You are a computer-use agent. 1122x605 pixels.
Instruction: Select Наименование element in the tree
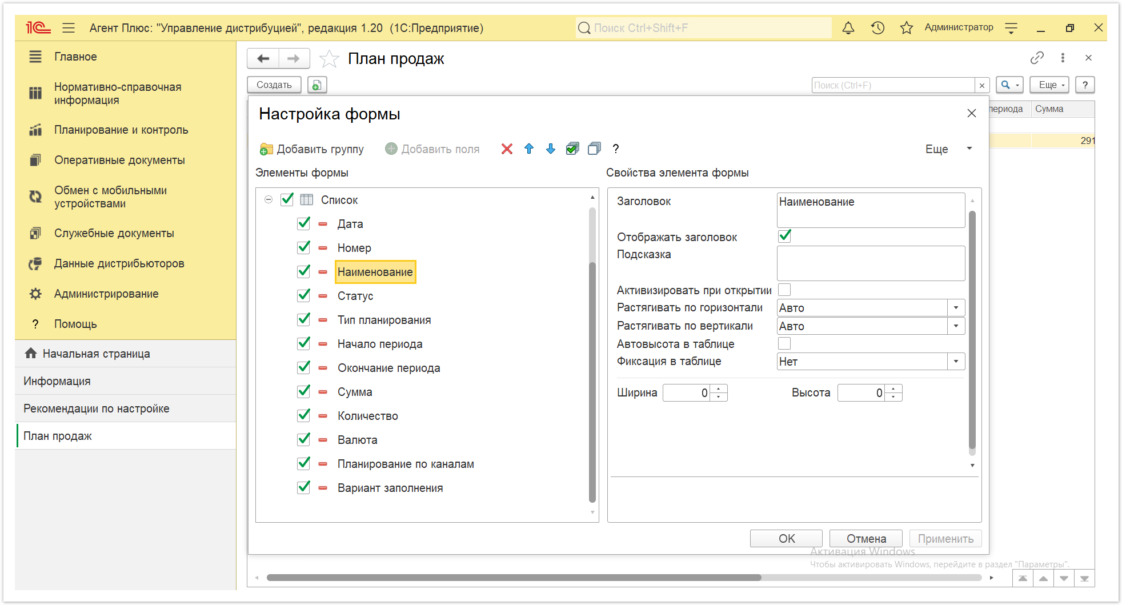(375, 272)
